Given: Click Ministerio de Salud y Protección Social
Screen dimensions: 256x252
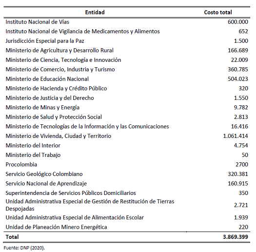Looking at the screenshot, I should (x=54, y=117).
